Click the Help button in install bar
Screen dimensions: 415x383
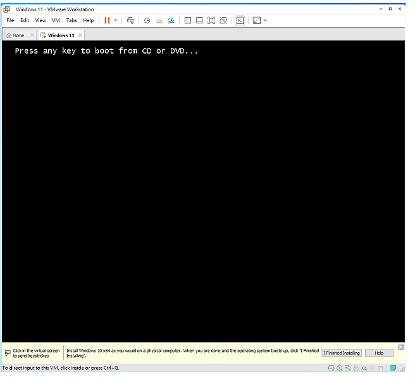(379, 353)
